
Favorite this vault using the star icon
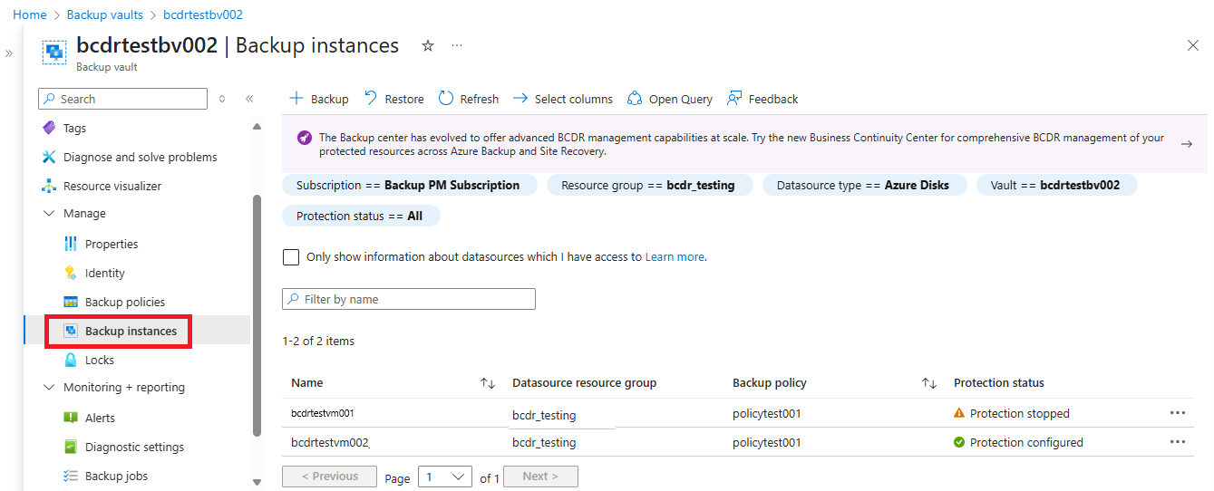428,45
